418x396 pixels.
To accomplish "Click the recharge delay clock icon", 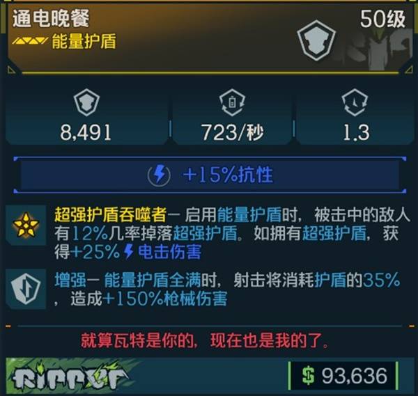I will point(355,102).
